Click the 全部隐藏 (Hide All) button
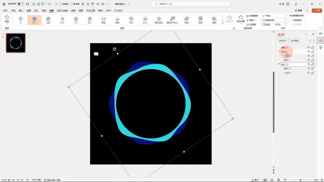Screen dimensions: 324x182 294,41
